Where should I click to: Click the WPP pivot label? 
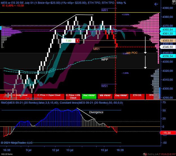click(x=104, y=60)
